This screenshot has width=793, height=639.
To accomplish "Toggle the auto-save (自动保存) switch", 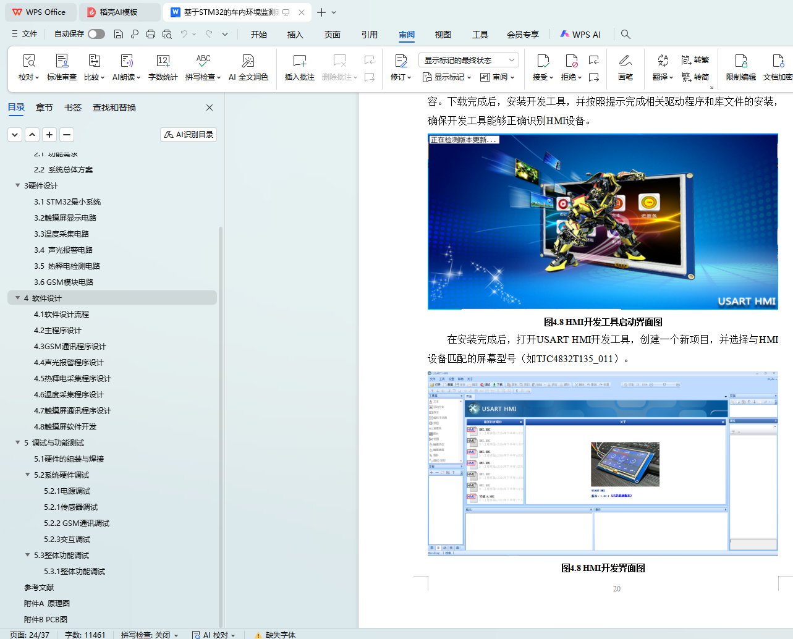I will [x=96, y=34].
